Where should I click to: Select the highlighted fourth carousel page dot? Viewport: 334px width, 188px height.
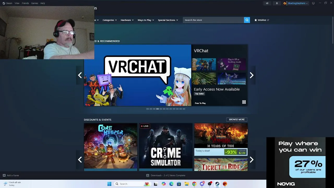157,109
